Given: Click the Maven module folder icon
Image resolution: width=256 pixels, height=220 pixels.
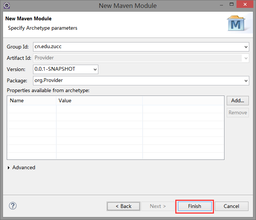Looking at the screenshot, I should pyautogui.click(x=236, y=23).
